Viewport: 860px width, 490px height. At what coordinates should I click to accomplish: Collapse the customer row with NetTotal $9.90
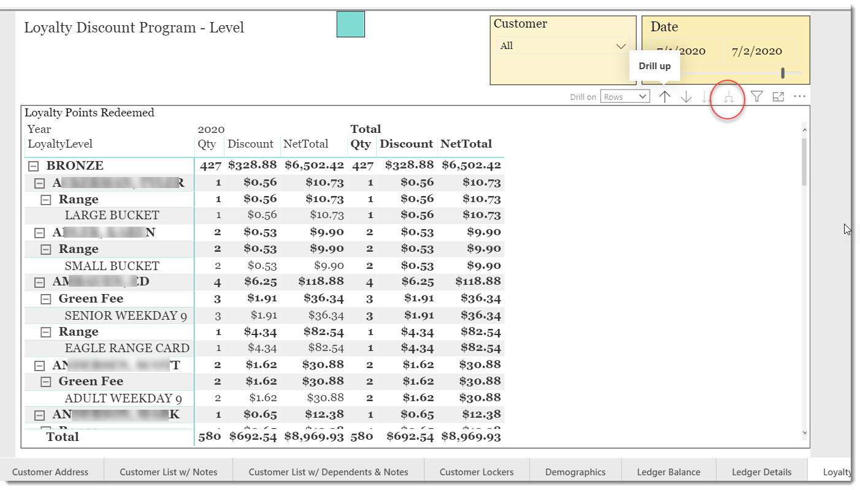pyautogui.click(x=40, y=233)
